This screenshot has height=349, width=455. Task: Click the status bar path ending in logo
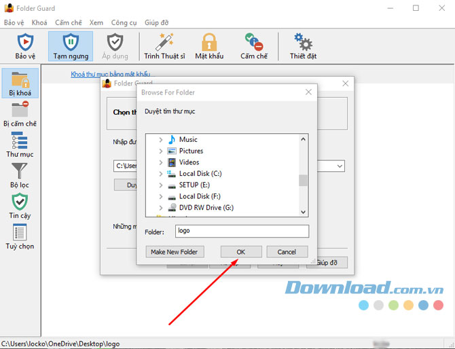coord(60,344)
